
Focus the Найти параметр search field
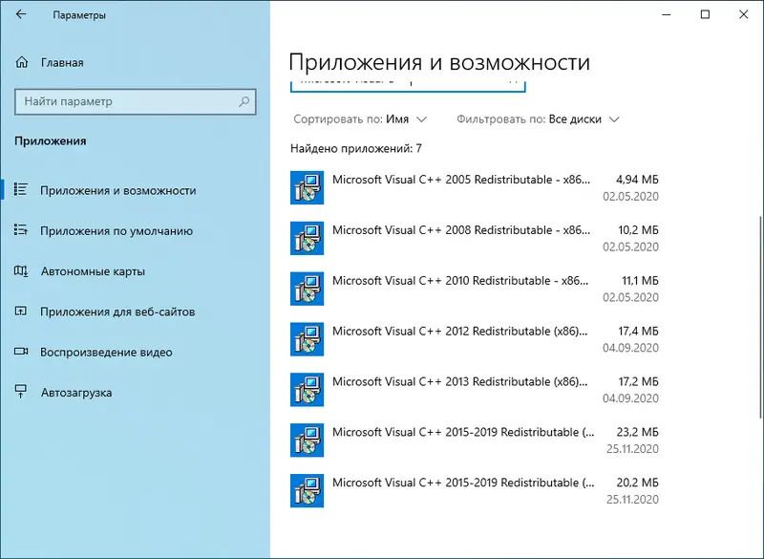135,101
